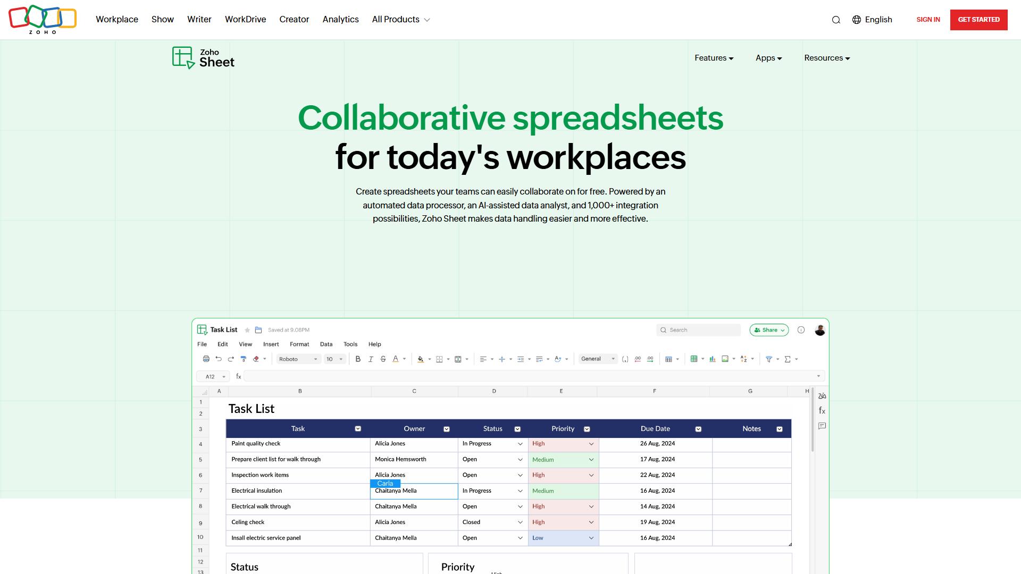Click the comments icon in right sidebar

click(x=822, y=426)
